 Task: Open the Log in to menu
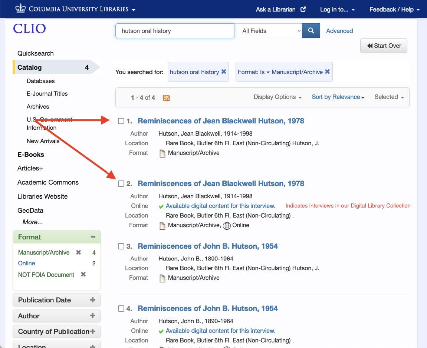[x=337, y=9]
